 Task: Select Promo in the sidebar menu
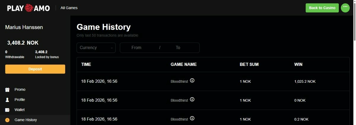tap(20, 90)
